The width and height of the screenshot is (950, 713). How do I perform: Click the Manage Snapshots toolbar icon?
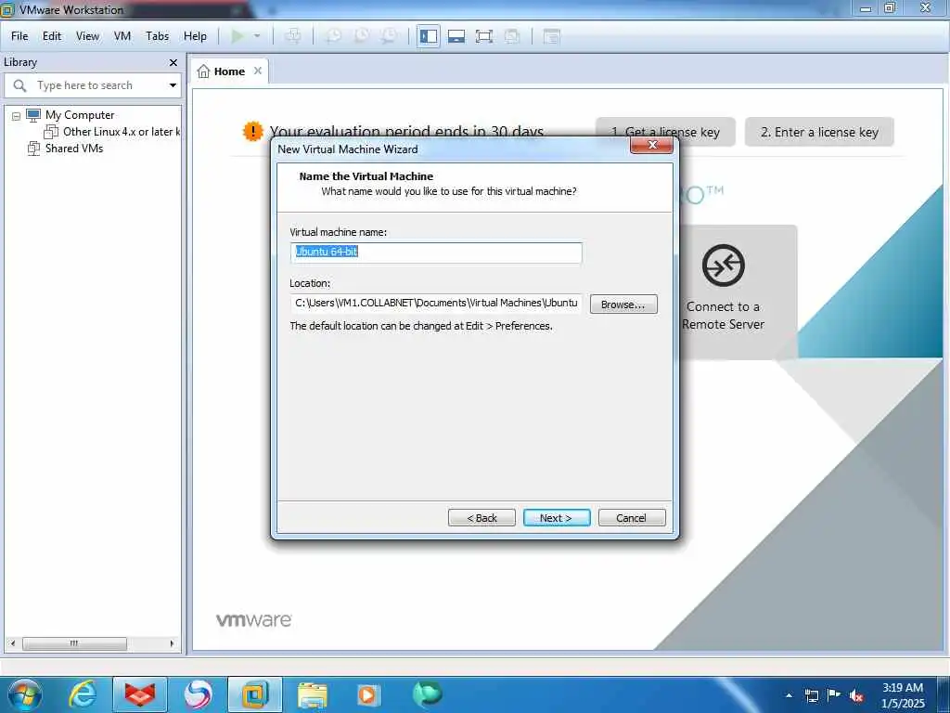tap(389, 36)
